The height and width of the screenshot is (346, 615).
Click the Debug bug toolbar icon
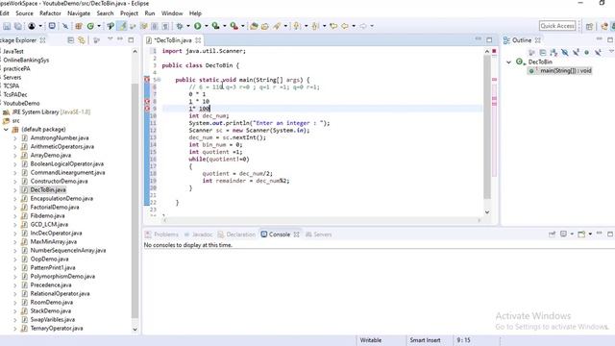pos(180,26)
